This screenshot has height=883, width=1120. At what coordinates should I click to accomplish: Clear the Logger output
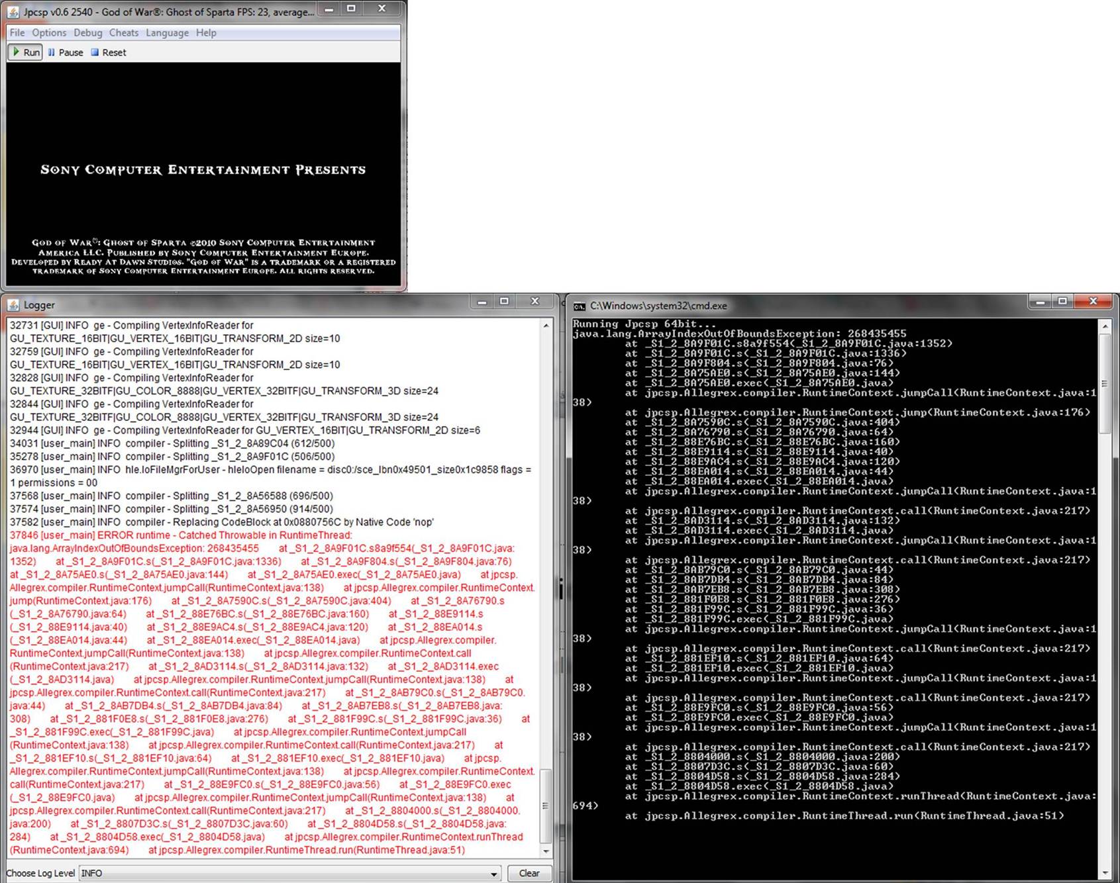tap(529, 873)
